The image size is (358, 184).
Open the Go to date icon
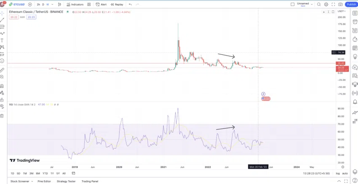click(x=73, y=173)
